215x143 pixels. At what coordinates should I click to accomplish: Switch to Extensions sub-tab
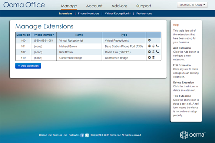[65, 14]
